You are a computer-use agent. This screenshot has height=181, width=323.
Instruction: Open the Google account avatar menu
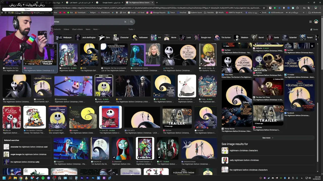click(x=316, y=22)
